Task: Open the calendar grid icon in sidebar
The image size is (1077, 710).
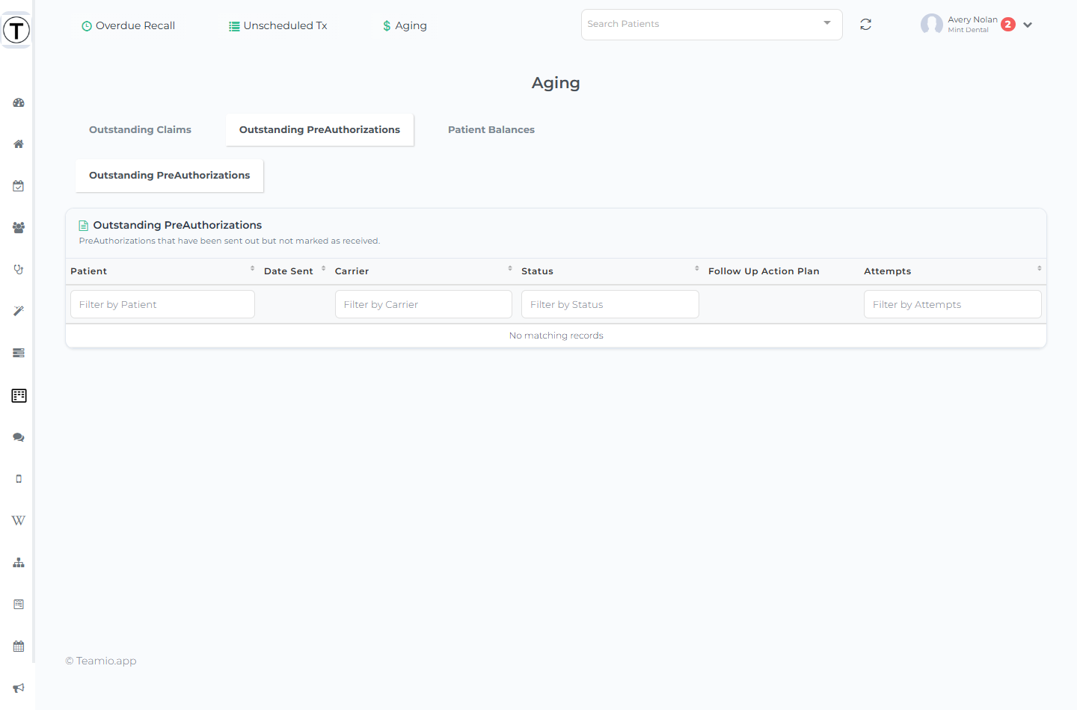Action: (19, 646)
